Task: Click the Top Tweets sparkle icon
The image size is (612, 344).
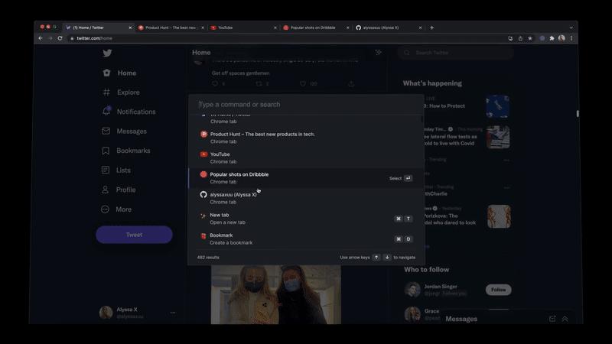Action: tap(378, 52)
